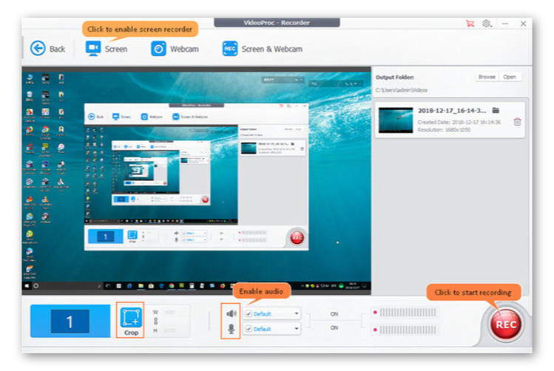554x371 pixels.
Task: Click the Output Folder label
Action: pyautogui.click(x=395, y=77)
